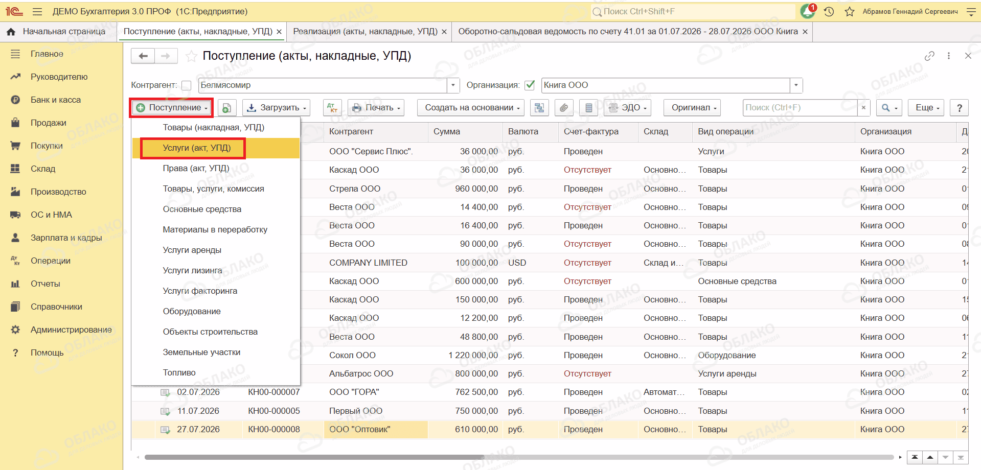Open the Загрузить dropdown
The height and width of the screenshot is (470, 981).
(x=277, y=108)
